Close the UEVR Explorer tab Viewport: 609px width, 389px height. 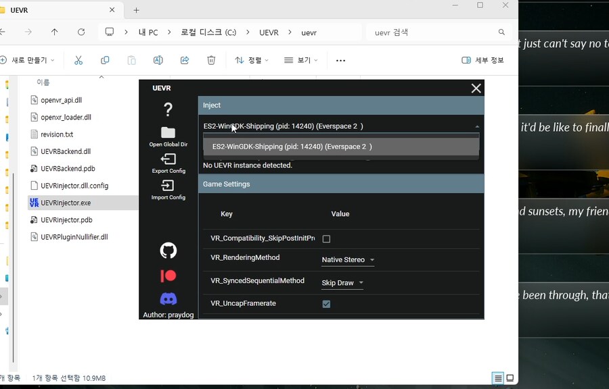point(112,9)
